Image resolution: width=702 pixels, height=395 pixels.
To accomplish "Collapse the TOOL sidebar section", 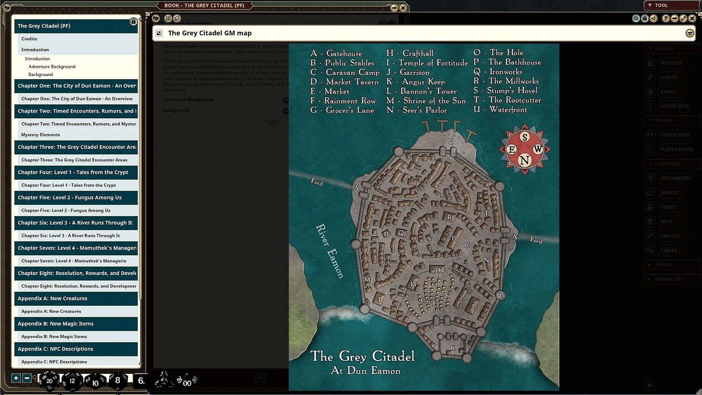I will (650, 5).
